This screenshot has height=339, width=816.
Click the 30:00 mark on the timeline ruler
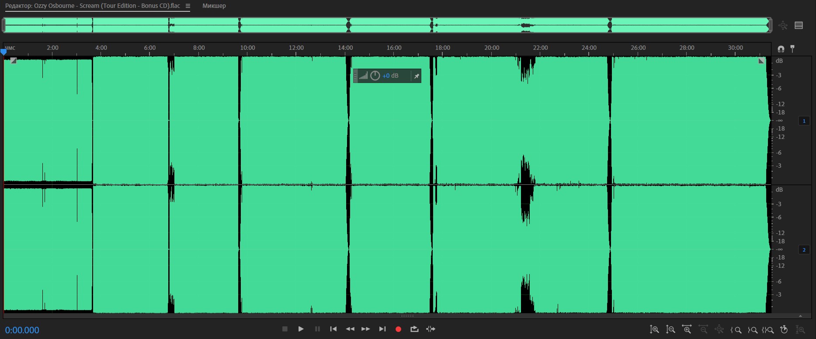click(735, 48)
